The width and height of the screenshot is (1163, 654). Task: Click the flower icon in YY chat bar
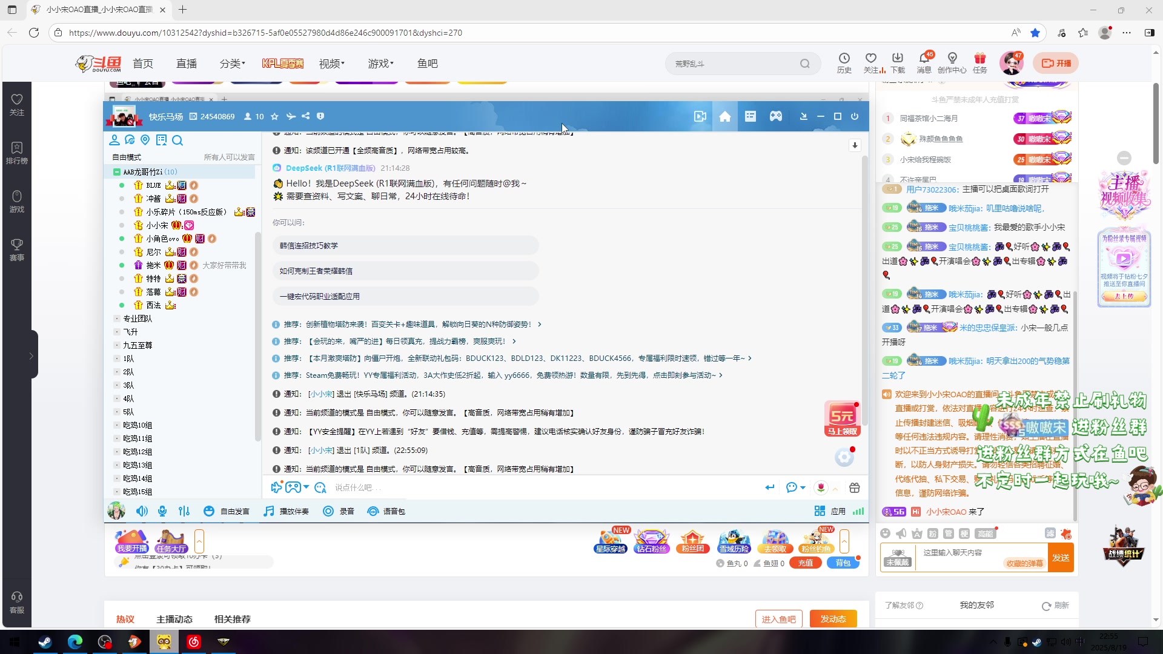821,487
